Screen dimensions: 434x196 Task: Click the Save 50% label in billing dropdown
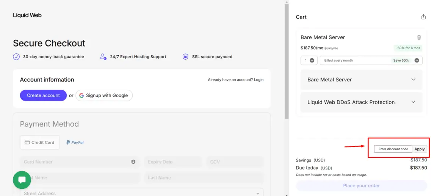tap(401, 60)
